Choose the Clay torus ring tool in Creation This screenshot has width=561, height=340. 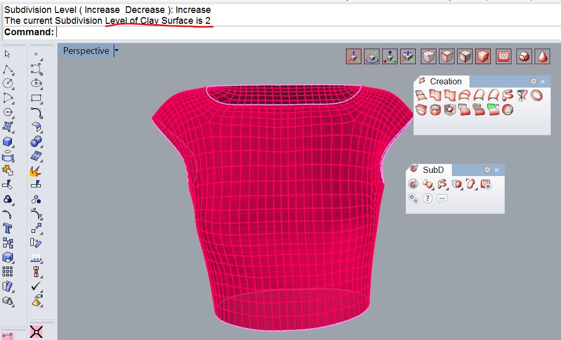(x=536, y=95)
